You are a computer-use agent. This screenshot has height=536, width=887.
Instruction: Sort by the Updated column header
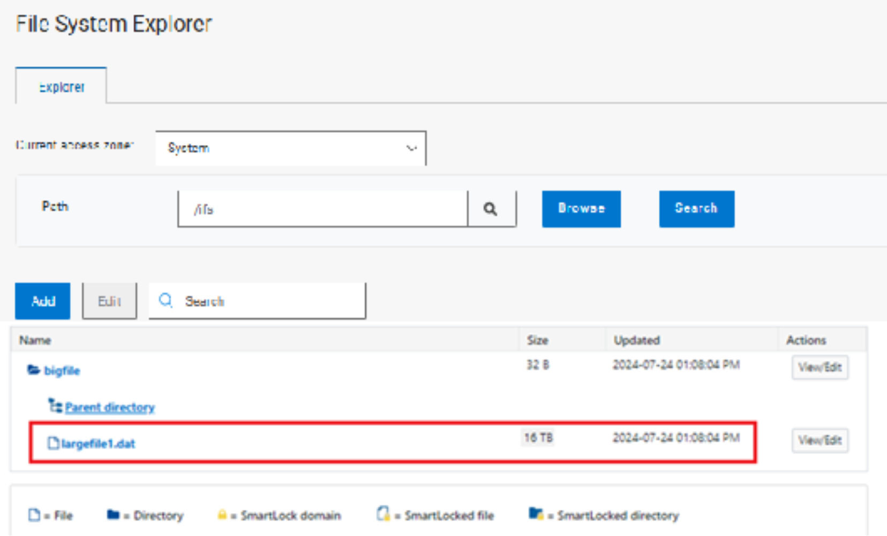coord(637,340)
